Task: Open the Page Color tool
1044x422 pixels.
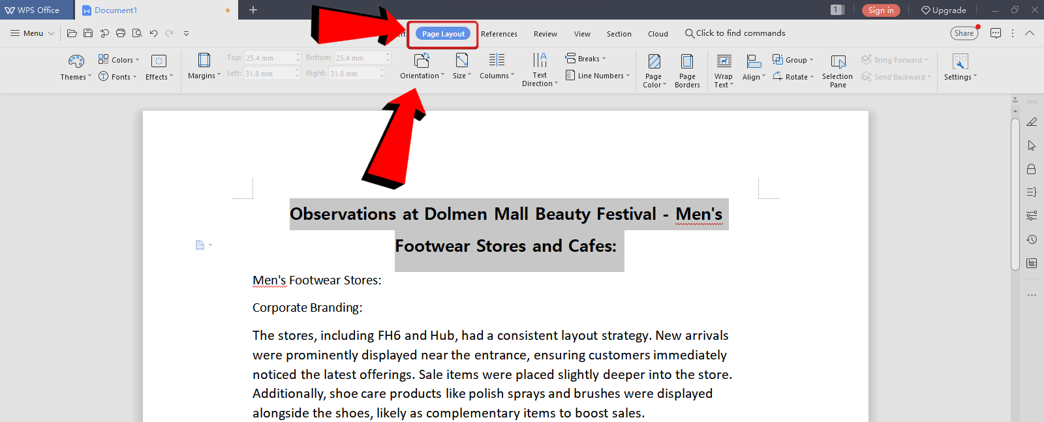Action: point(654,62)
